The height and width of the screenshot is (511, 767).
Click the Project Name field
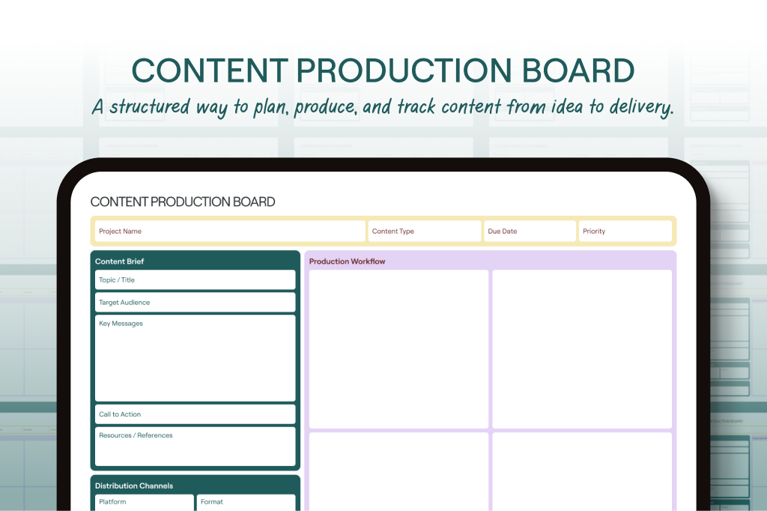click(229, 232)
